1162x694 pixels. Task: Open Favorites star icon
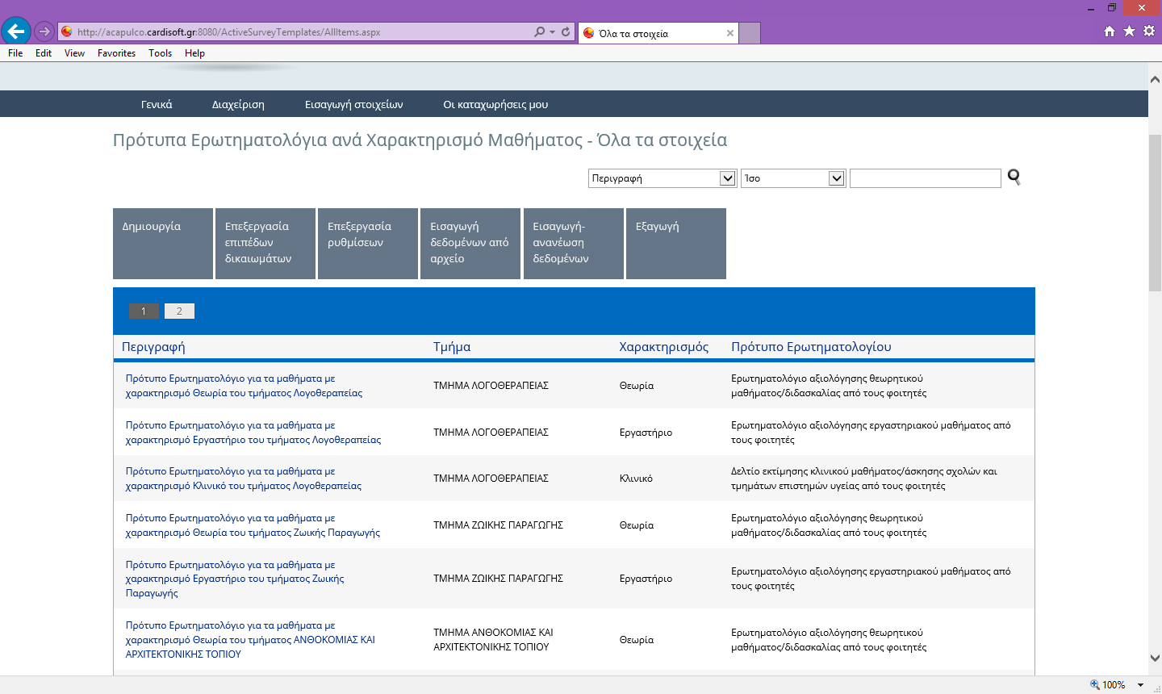point(1129,31)
